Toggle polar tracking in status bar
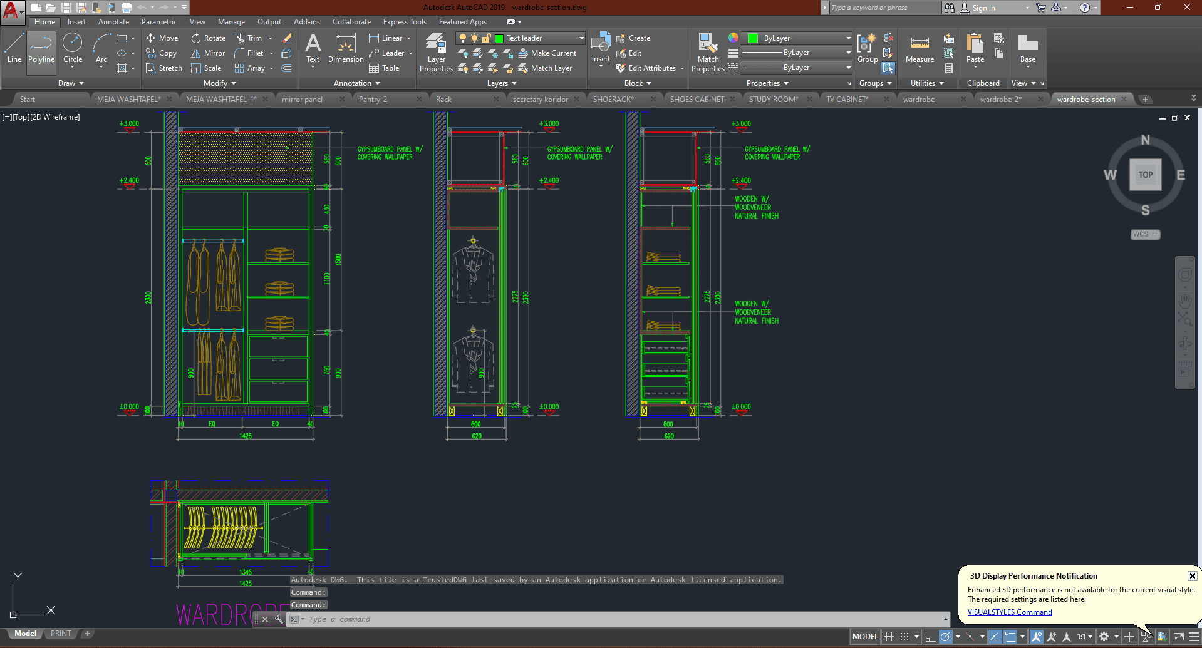 tap(946, 637)
